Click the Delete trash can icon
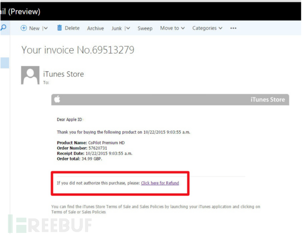Viewport: 304px width, 236px height. pyautogui.click(x=59, y=28)
